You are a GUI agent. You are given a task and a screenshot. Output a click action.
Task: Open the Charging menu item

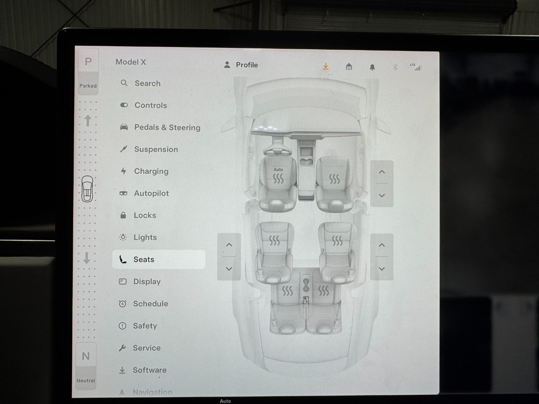coord(151,171)
